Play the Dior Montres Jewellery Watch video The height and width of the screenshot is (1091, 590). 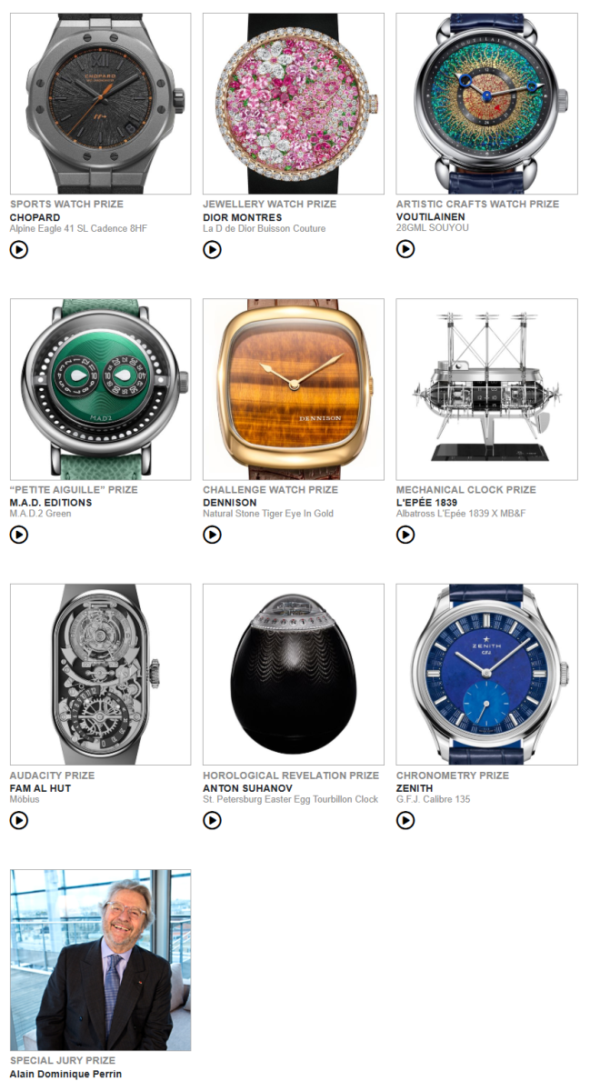212,249
